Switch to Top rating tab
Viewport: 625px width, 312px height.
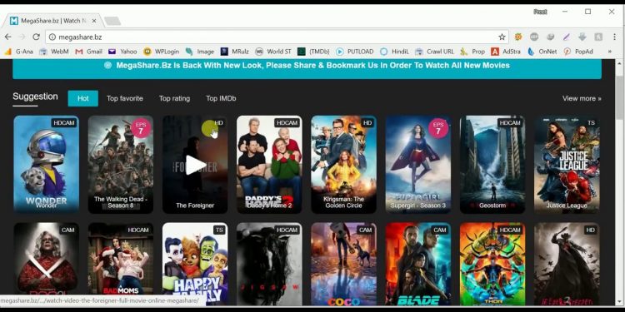click(174, 98)
